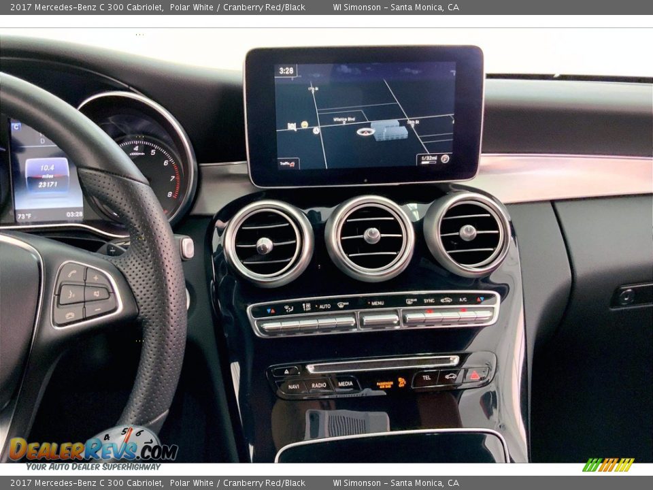Tap the Mercedes star POI on the map
Viewport: 653px width, 490px height.
pyautogui.click(x=316, y=131)
